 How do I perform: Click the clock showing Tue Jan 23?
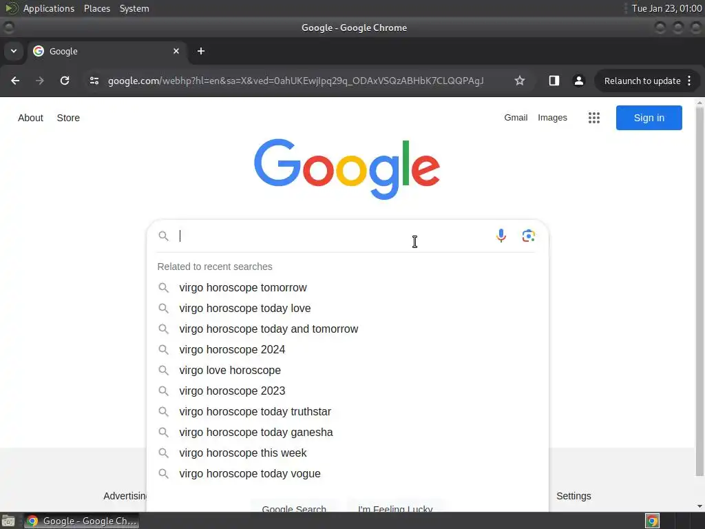point(666,8)
